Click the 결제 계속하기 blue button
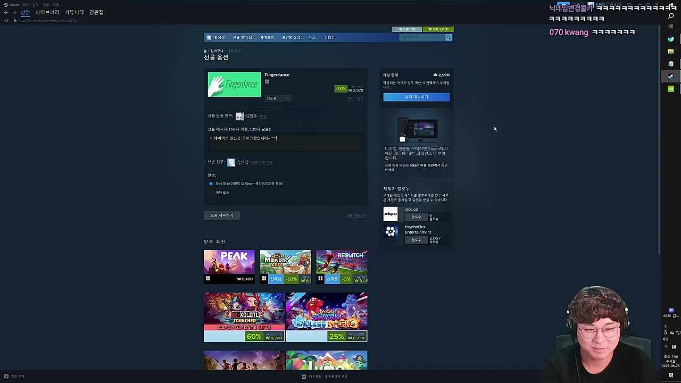The image size is (681, 383). point(416,97)
